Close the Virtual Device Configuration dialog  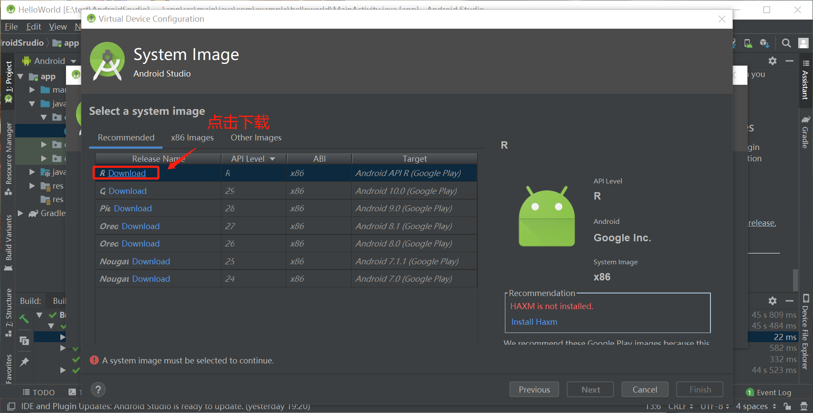[722, 19]
